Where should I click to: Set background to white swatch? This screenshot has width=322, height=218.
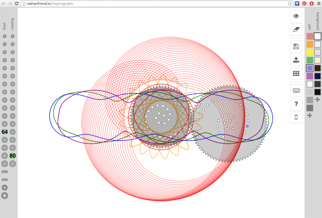tap(317, 36)
